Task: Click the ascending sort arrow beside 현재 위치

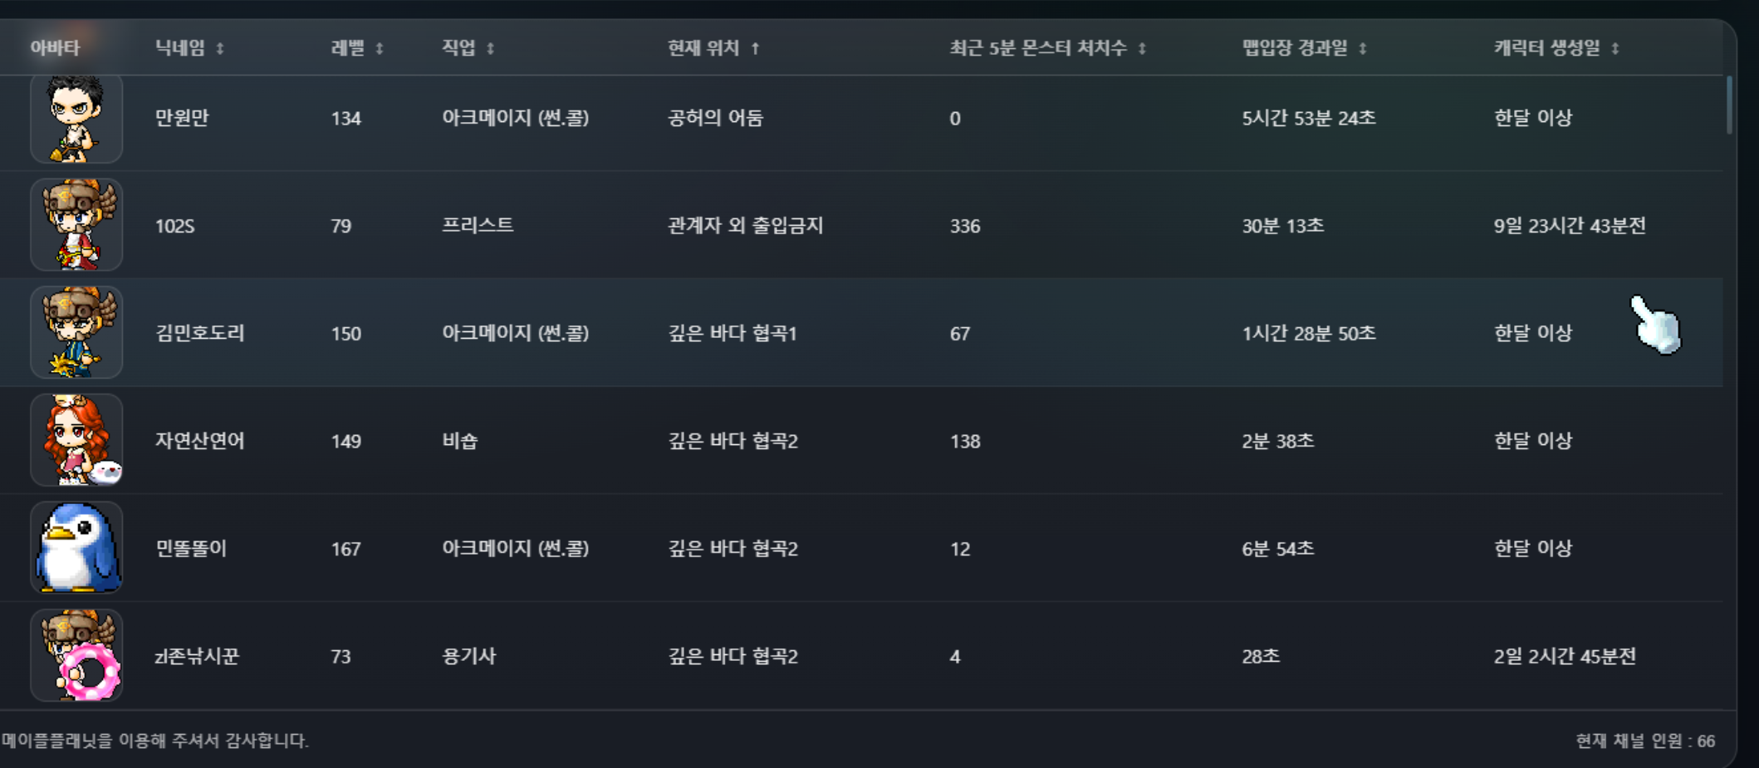Action: pyautogui.click(x=755, y=49)
